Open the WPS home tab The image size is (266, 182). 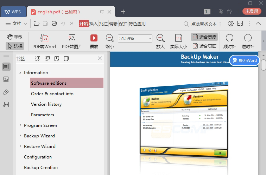click(13, 12)
